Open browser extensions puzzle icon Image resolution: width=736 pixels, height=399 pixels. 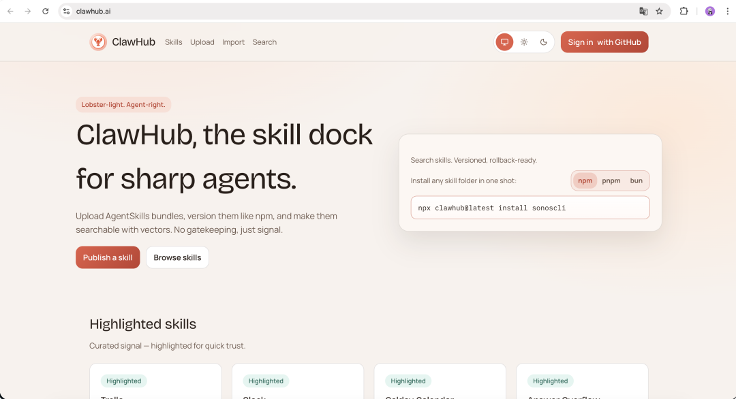684,12
